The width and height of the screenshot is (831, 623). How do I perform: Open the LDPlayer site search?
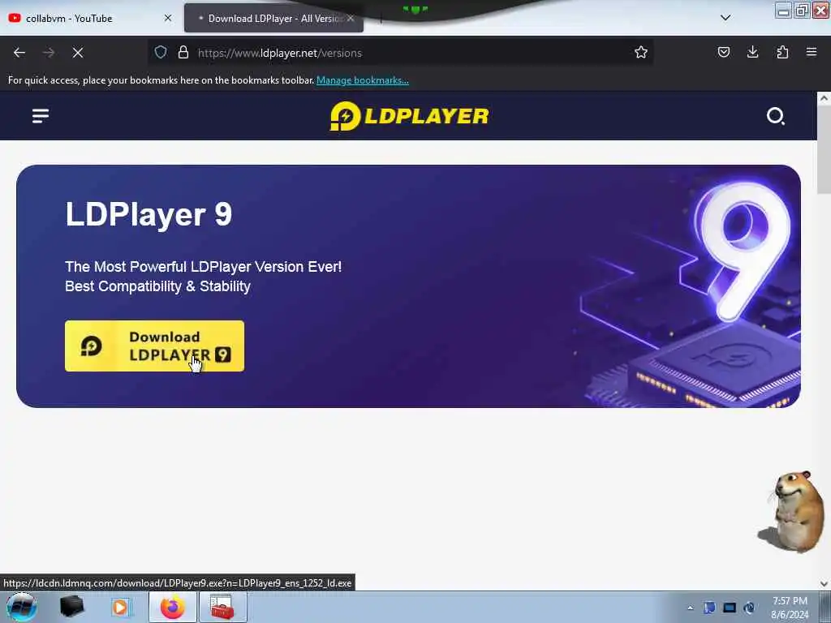pyautogui.click(x=775, y=115)
